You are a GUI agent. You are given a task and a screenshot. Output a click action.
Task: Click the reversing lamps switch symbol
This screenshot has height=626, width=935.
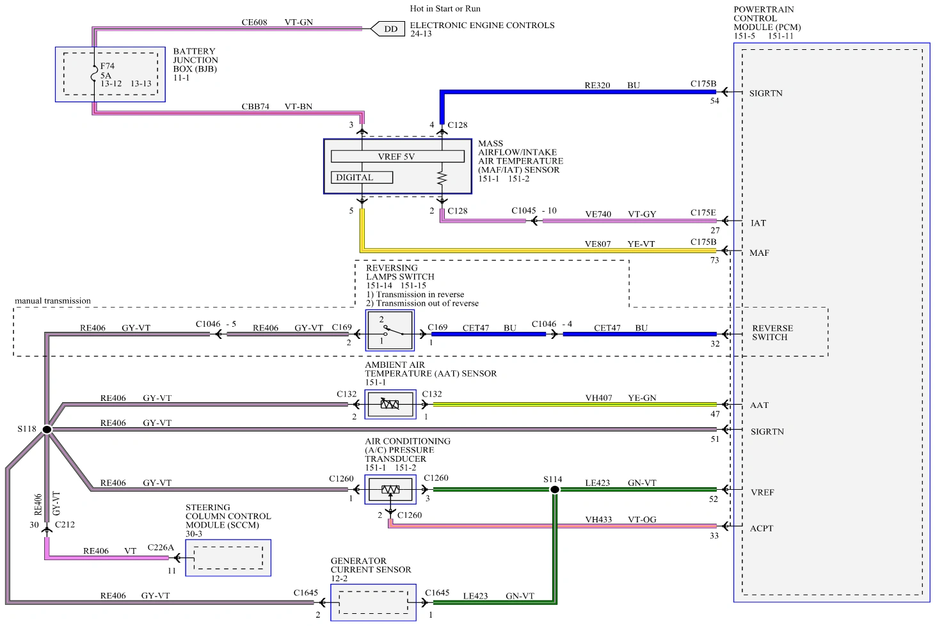click(390, 331)
